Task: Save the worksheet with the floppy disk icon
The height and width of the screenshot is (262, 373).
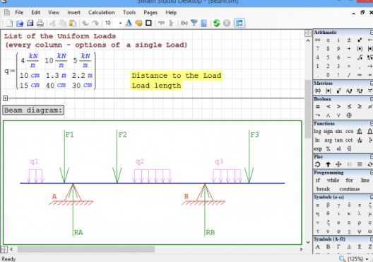Action: (x=30, y=23)
